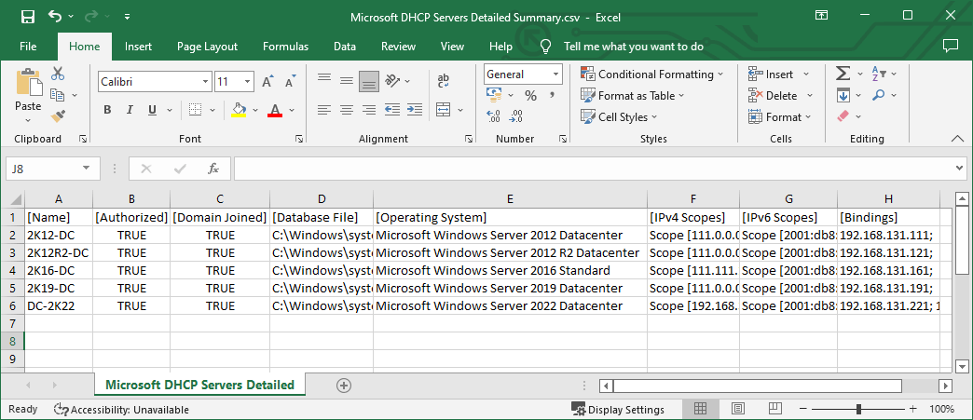Open the Comments pane icon

[x=950, y=46]
